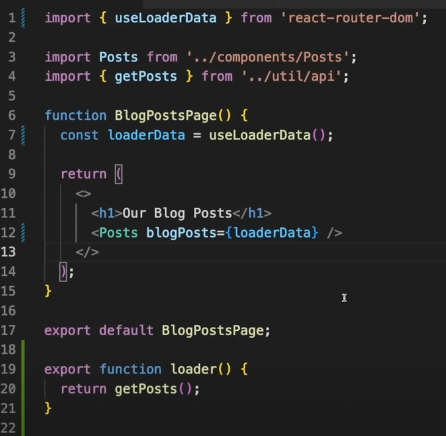
Task: Click line number 9 in the gutter
Action: click(x=12, y=174)
